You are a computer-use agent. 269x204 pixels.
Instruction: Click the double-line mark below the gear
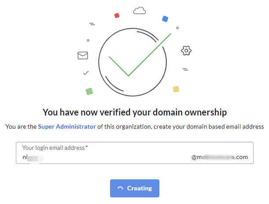[x=185, y=69]
